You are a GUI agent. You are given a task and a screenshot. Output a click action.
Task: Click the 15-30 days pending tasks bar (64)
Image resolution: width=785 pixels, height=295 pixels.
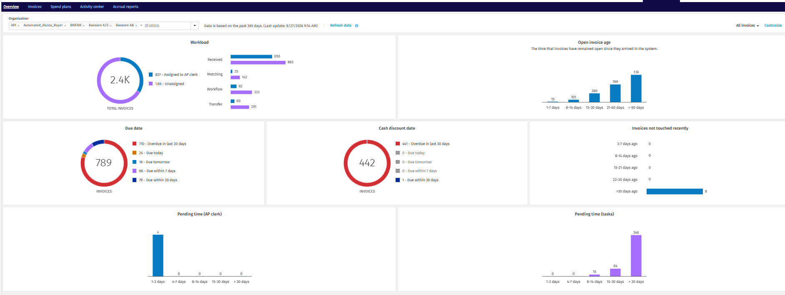pyautogui.click(x=615, y=272)
